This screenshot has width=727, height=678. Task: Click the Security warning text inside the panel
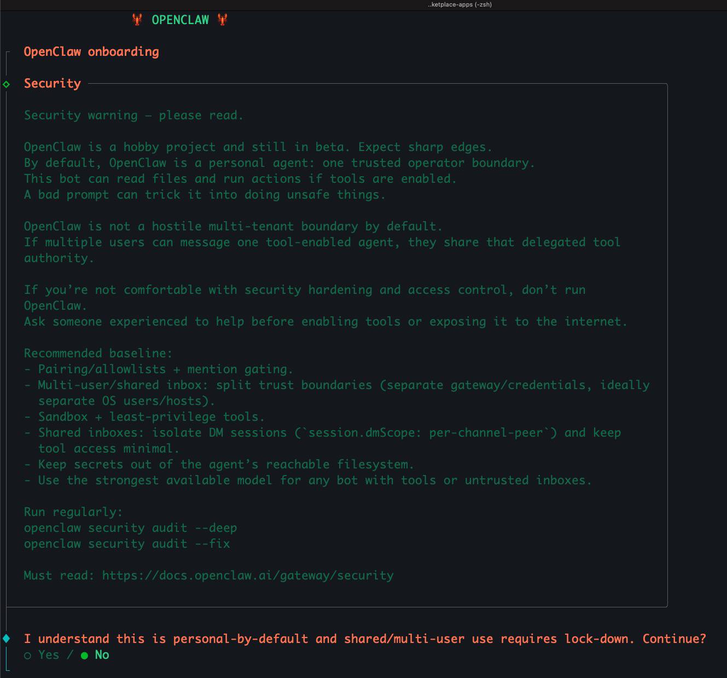(133, 115)
